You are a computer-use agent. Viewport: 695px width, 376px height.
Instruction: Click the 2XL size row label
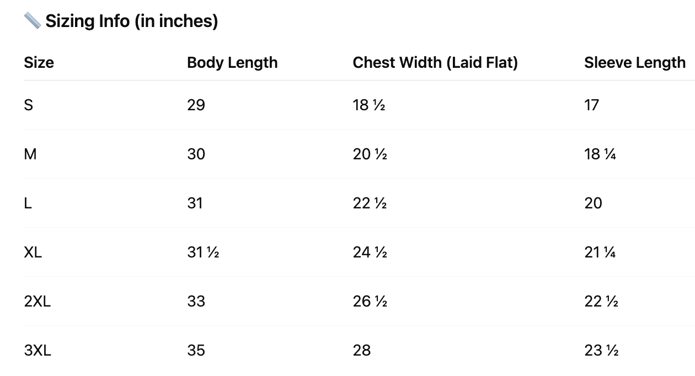pos(38,302)
